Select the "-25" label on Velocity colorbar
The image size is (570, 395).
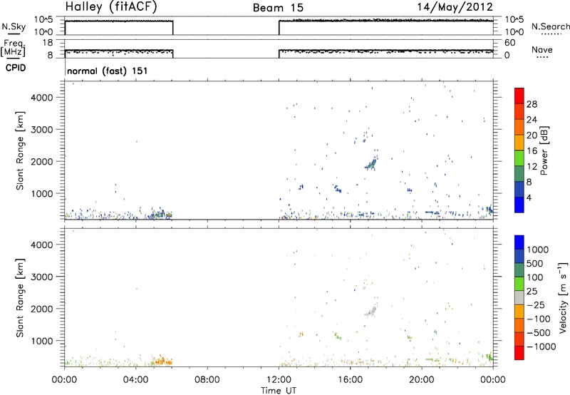click(x=535, y=304)
